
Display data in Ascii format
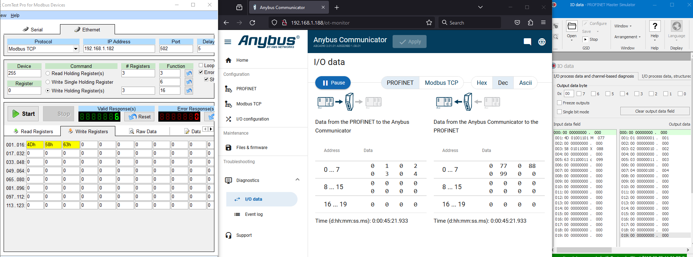(525, 83)
